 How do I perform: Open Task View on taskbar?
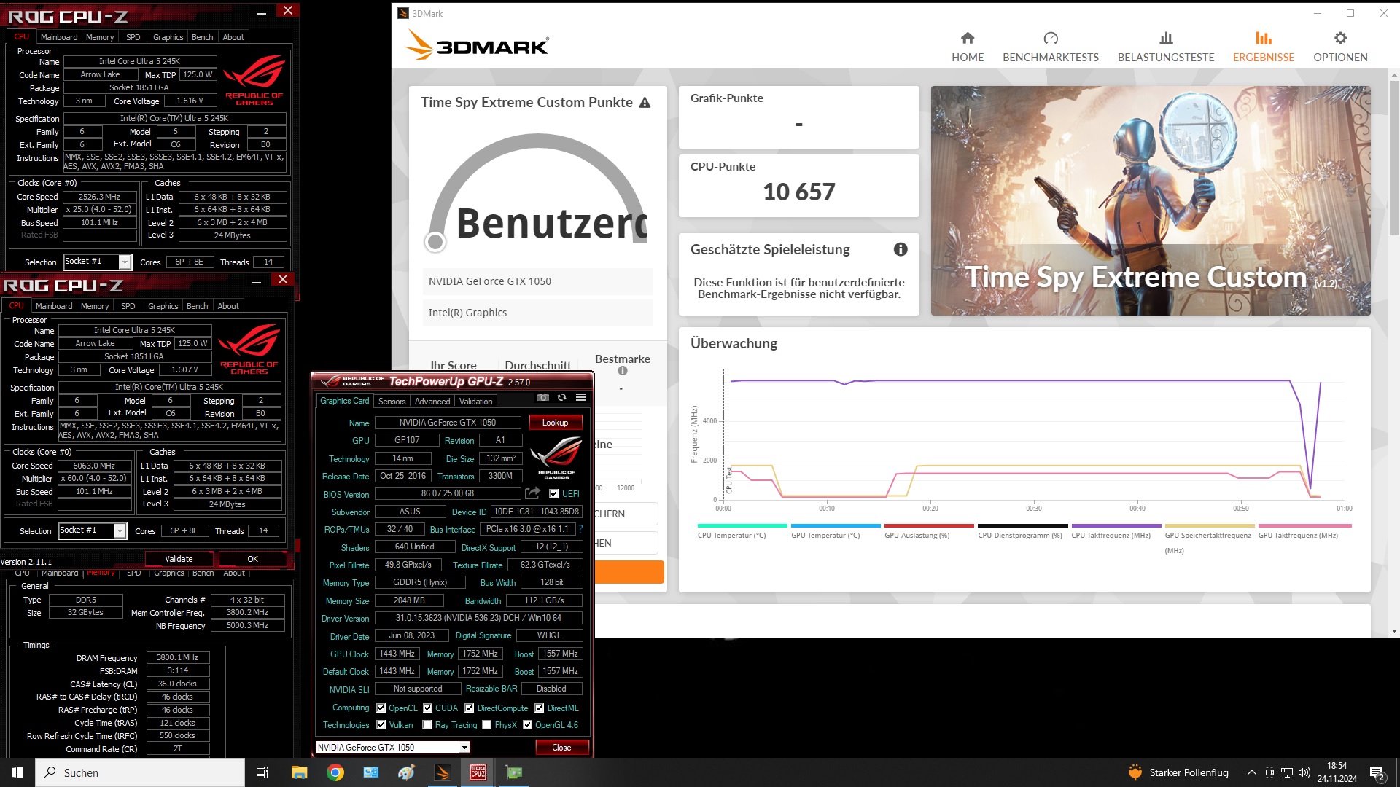pos(262,772)
